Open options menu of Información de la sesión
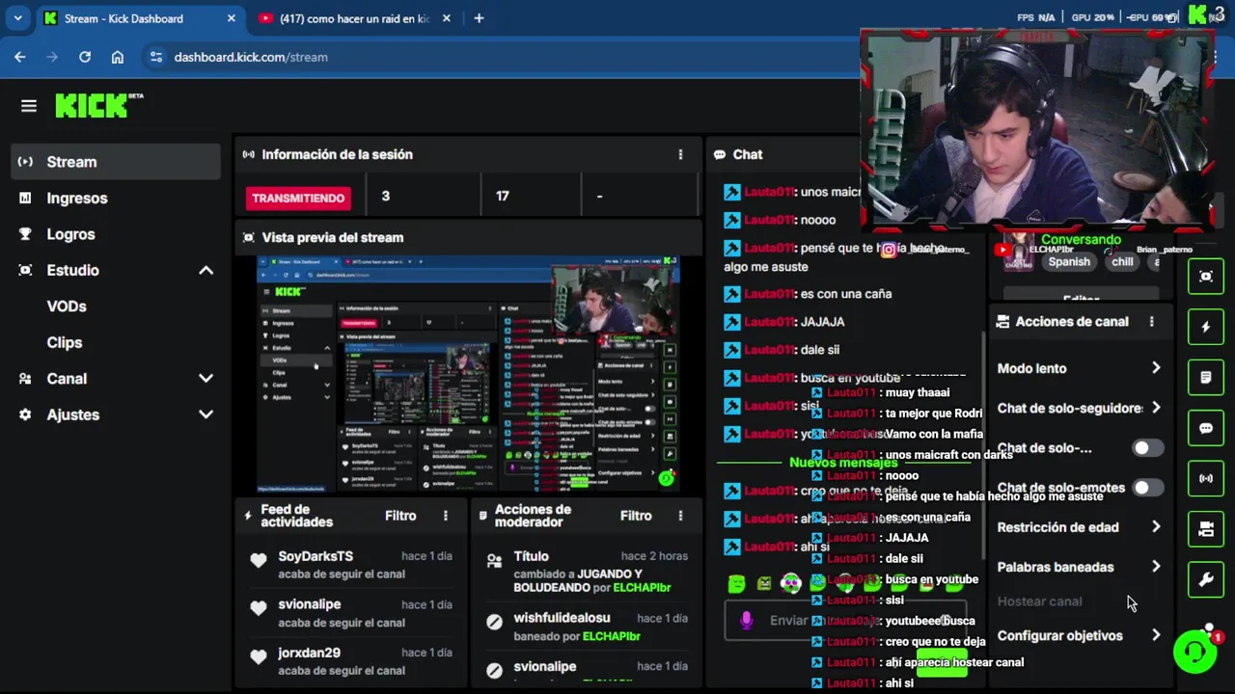Image resolution: width=1235 pixels, height=694 pixels. pyautogui.click(x=680, y=154)
